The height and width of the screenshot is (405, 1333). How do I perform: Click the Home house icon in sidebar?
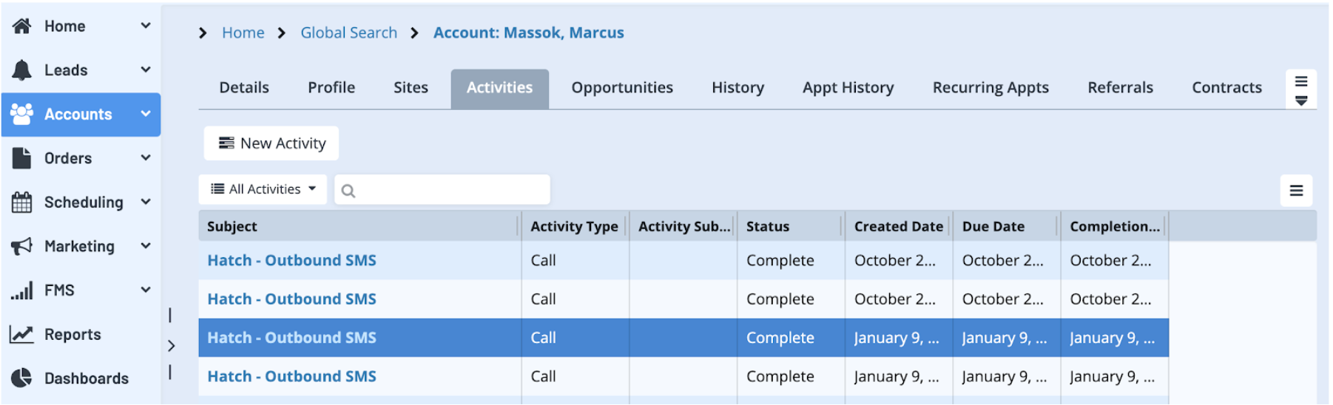[x=22, y=27]
